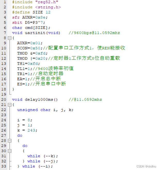Collapse the delay1000ms function fold at line 21
Screen dimensions: 160x170
(10, 105)
